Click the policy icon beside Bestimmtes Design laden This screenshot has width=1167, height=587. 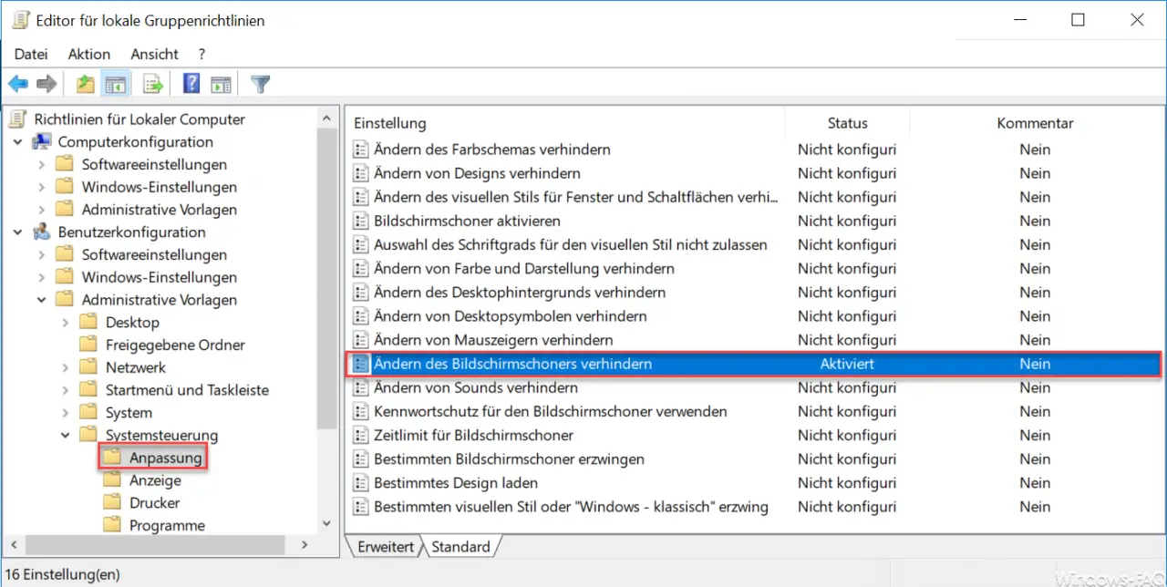tap(361, 482)
